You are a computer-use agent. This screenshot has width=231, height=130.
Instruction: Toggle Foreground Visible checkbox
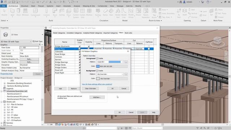click(x=97, y=58)
